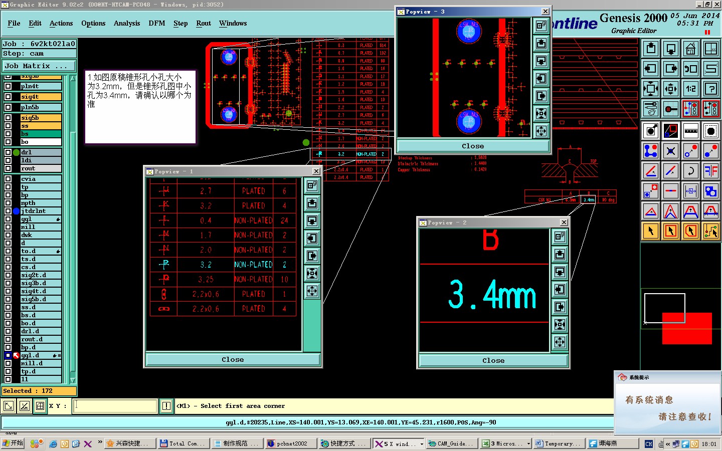
Task: Toggle checkbox for layer sig4t
Action: click(8, 97)
